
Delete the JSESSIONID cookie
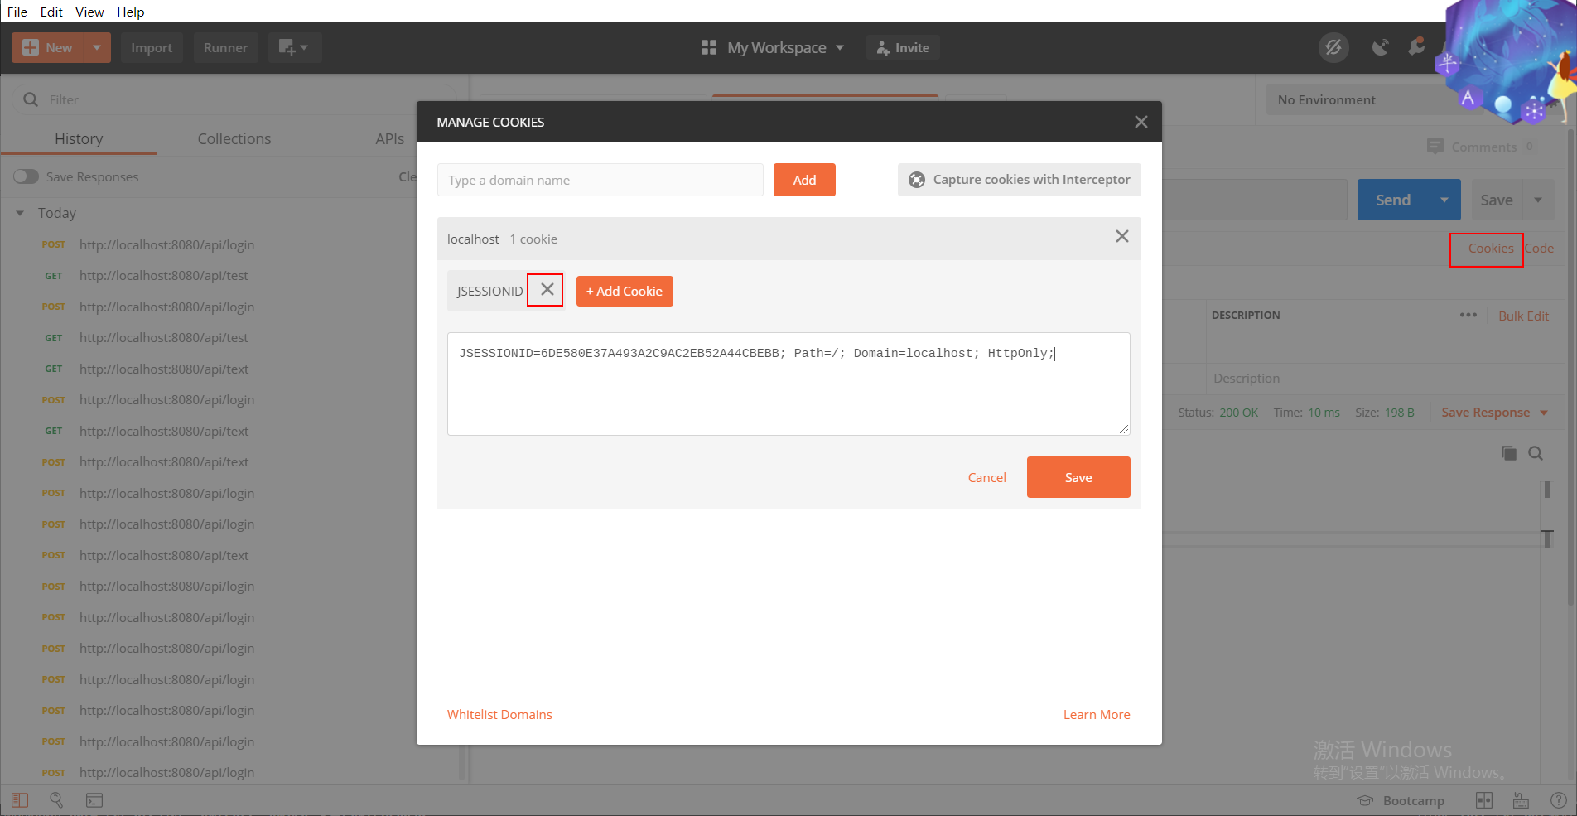(547, 290)
